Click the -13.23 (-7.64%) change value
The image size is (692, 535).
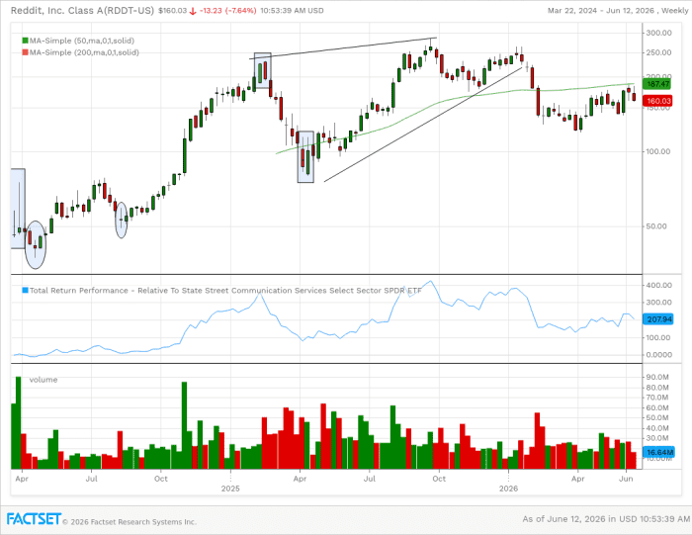[x=227, y=11]
